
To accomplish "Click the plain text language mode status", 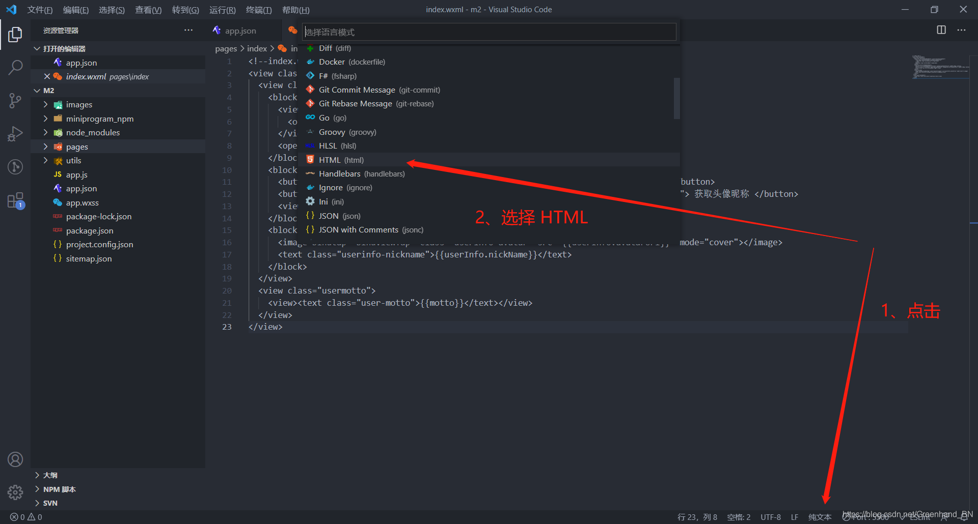I will tap(820, 517).
